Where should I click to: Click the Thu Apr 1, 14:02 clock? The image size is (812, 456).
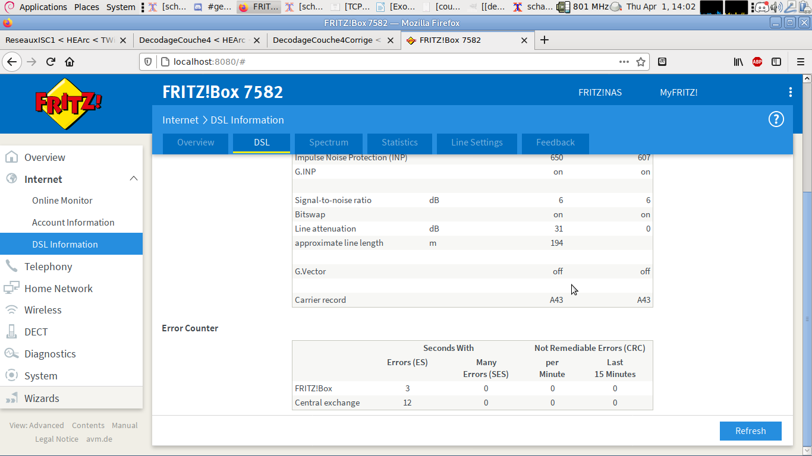[661, 7]
